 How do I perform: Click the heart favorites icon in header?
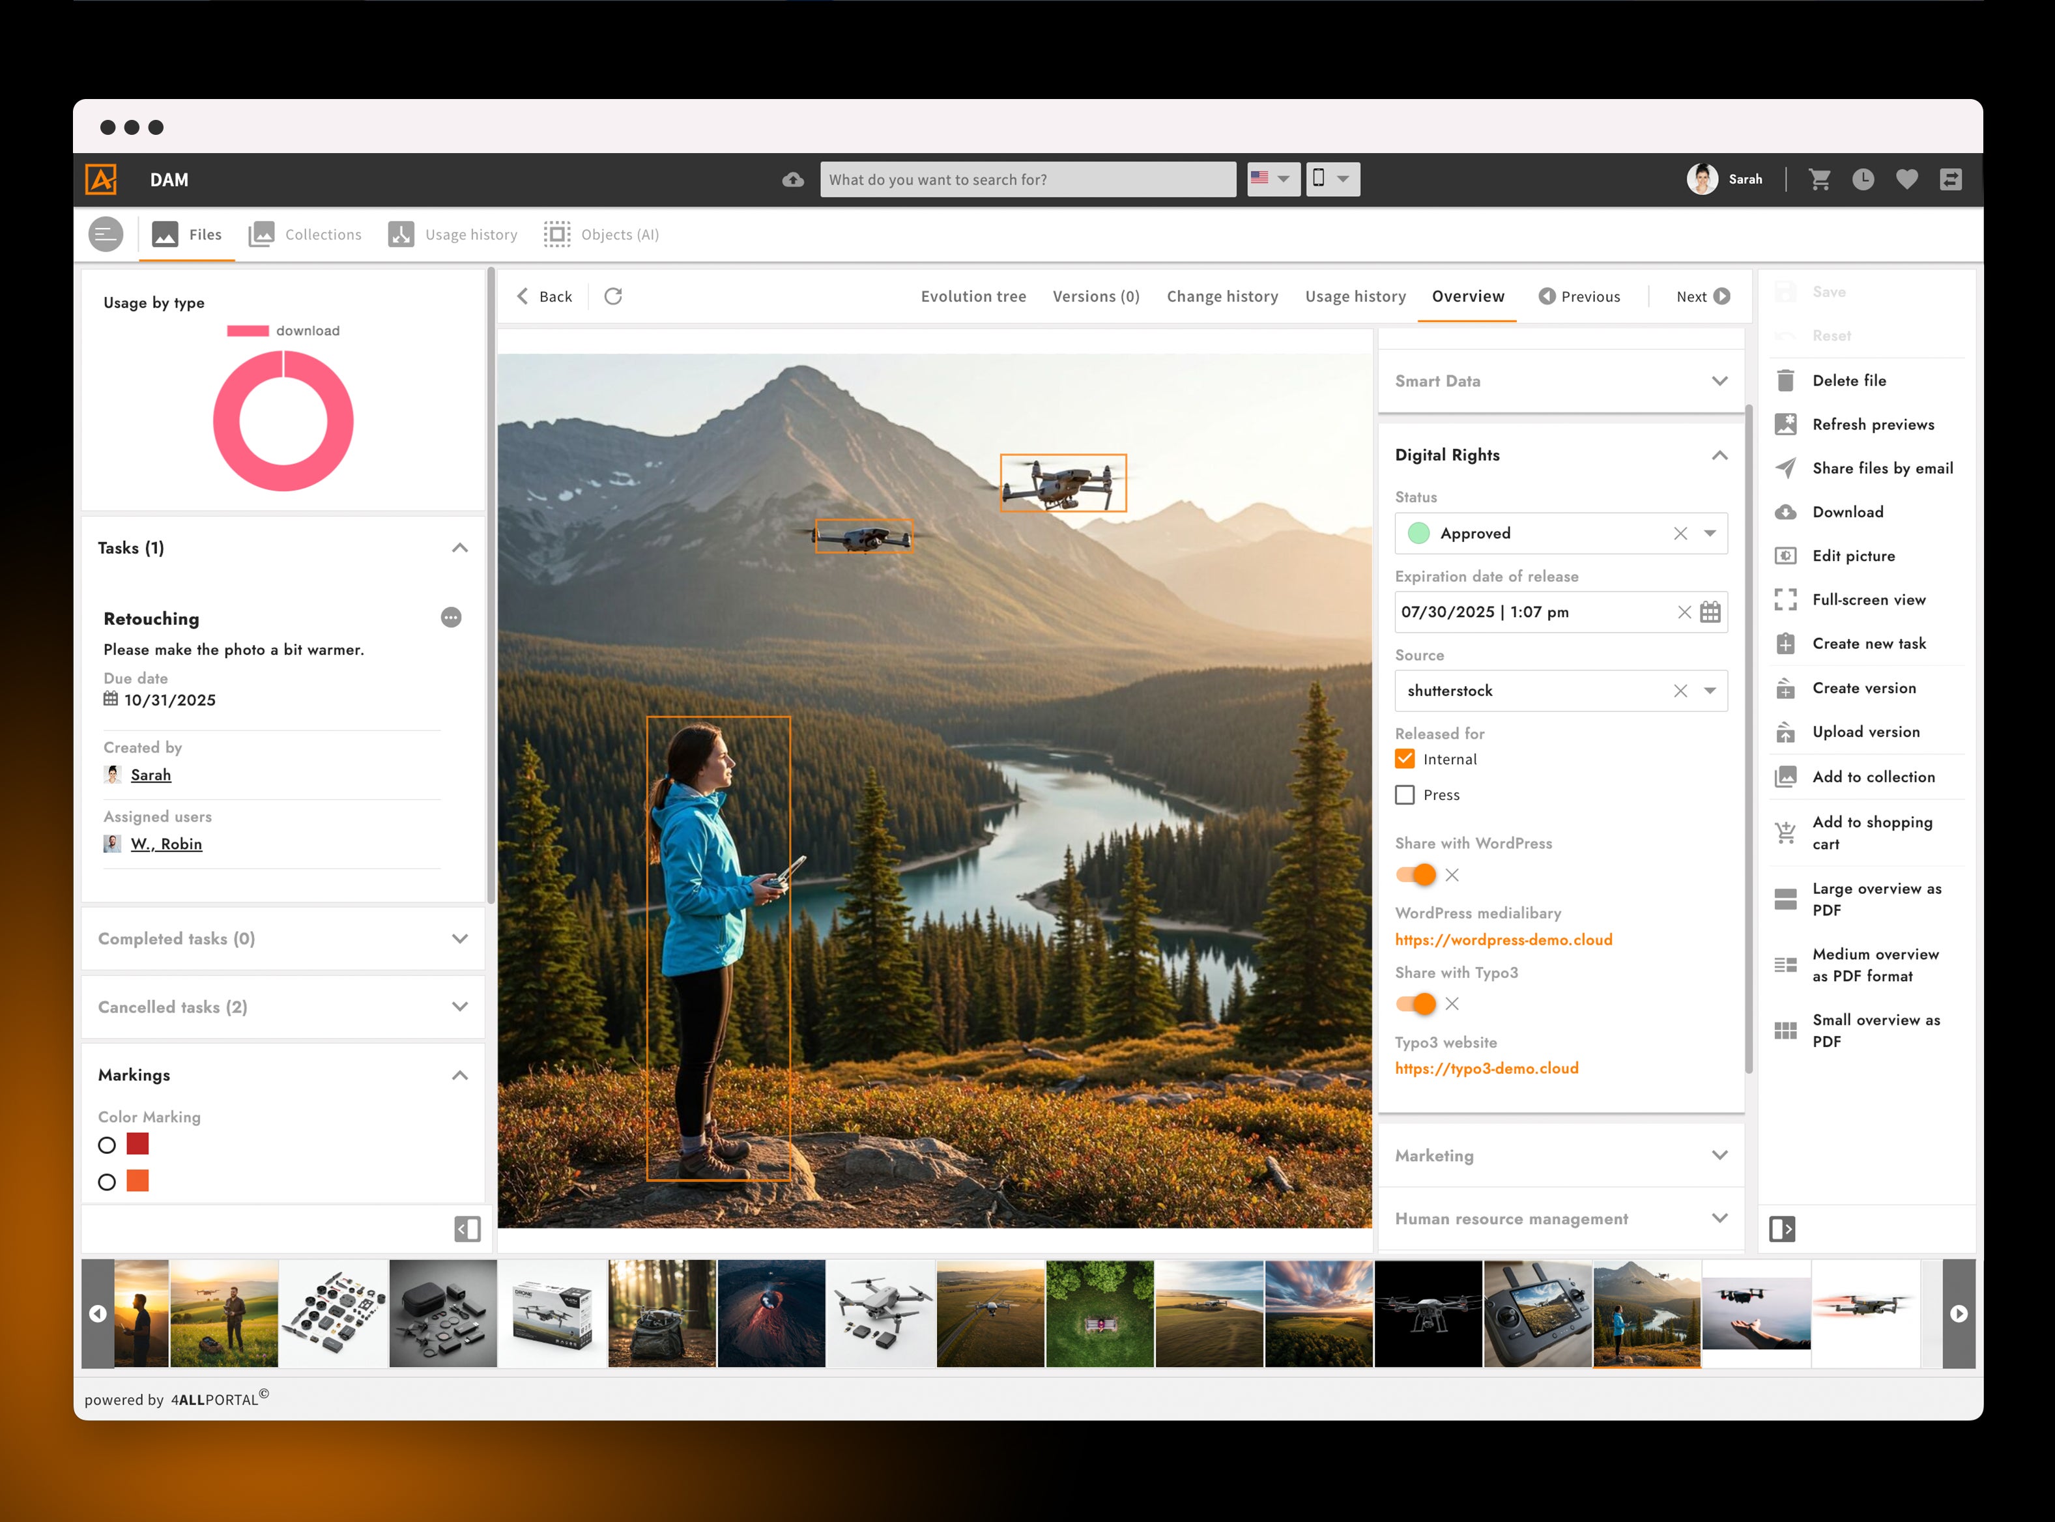[x=1906, y=180]
